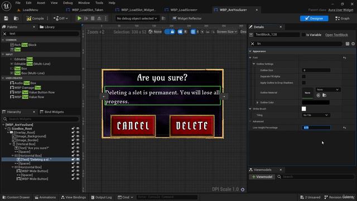Screen dimensions: 357x201
Task: Collapse the Common palette category
Action: 3,40
